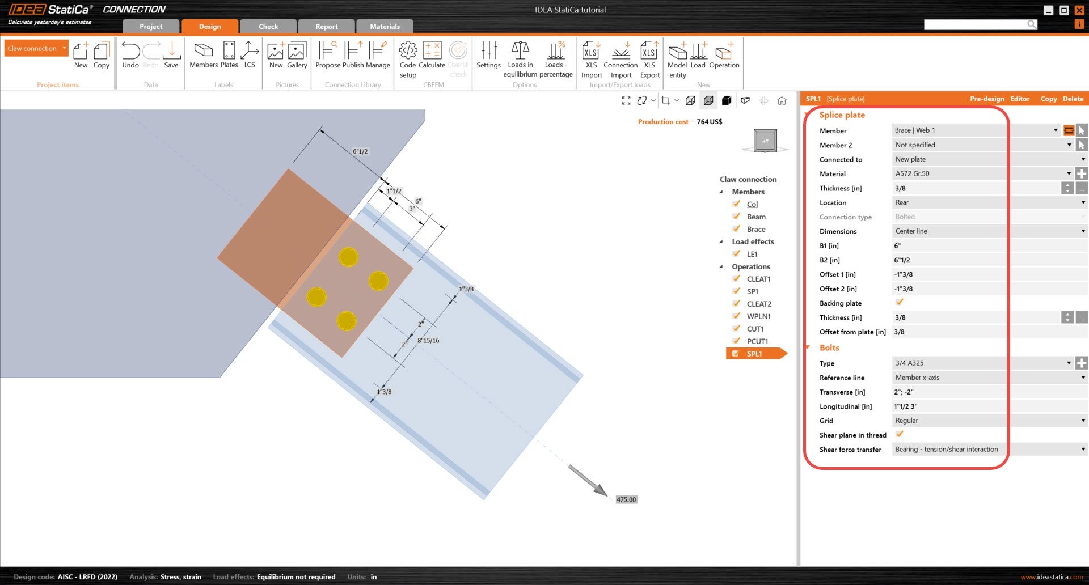Open the Members labels tool
1089x585 pixels.
pyautogui.click(x=203, y=55)
